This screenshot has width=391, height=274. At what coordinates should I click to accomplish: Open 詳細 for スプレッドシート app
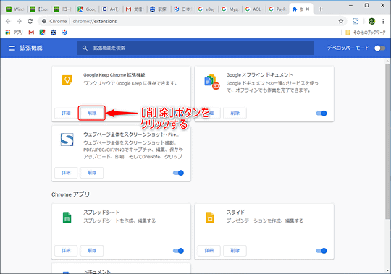66,251
